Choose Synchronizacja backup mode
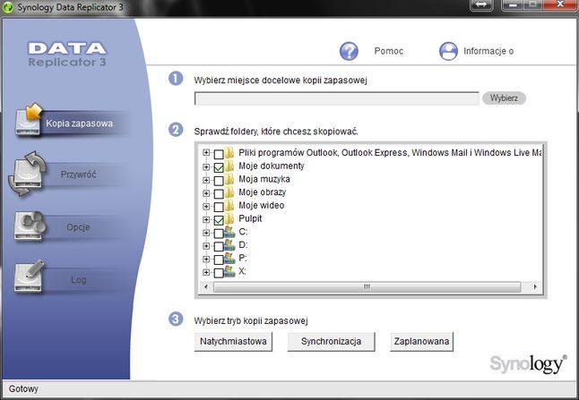 click(x=332, y=341)
